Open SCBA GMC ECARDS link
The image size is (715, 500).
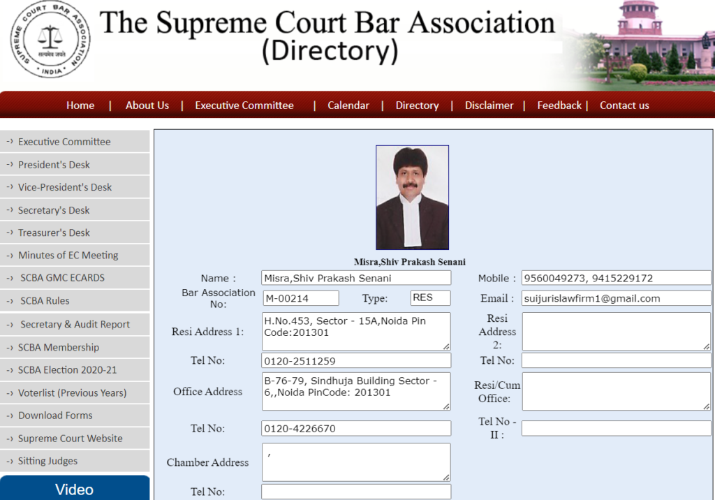click(x=75, y=278)
